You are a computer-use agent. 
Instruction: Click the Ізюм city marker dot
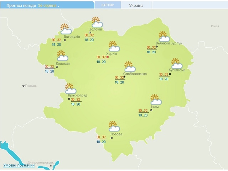(x=151, y=110)
